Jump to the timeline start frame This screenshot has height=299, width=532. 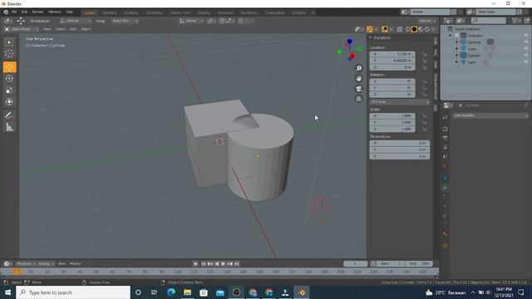tap(204, 264)
